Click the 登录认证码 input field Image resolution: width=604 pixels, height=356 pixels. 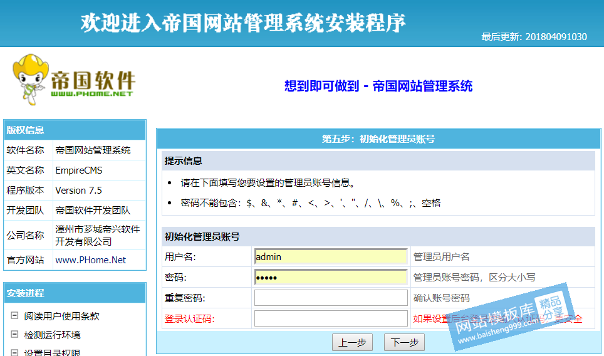[331, 318]
